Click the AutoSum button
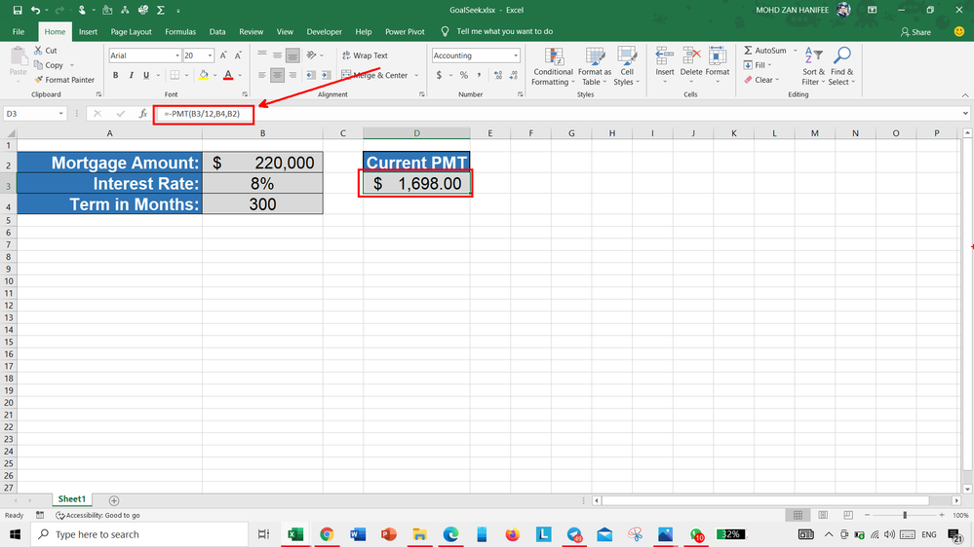 pos(764,51)
